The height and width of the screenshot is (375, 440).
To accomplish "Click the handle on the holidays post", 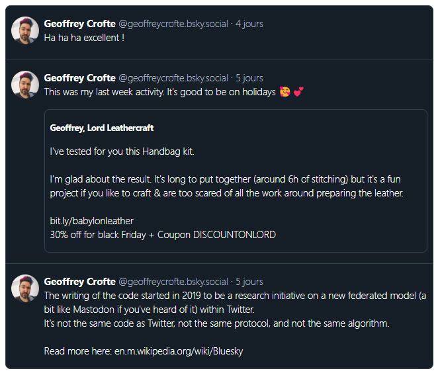I will 173,78.
